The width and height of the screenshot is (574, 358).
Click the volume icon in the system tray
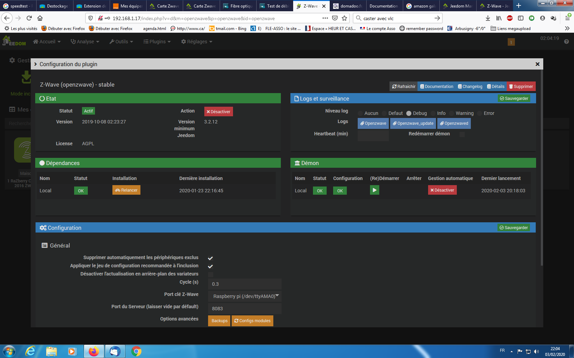coord(536,352)
